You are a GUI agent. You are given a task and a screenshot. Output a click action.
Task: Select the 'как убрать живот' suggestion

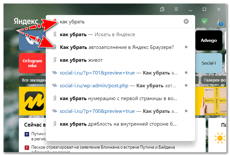click(120, 60)
